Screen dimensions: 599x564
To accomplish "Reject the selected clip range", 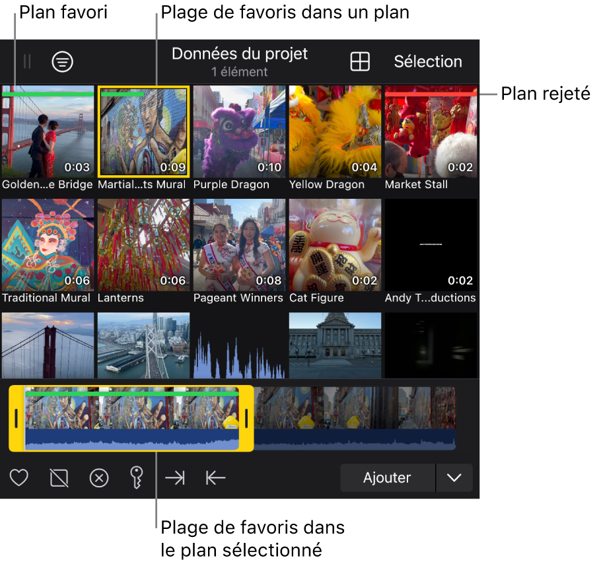I will 59,477.
